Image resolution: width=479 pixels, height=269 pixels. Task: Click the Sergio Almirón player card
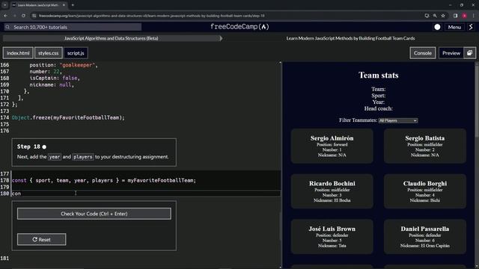pyautogui.click(x=332, y=146)
